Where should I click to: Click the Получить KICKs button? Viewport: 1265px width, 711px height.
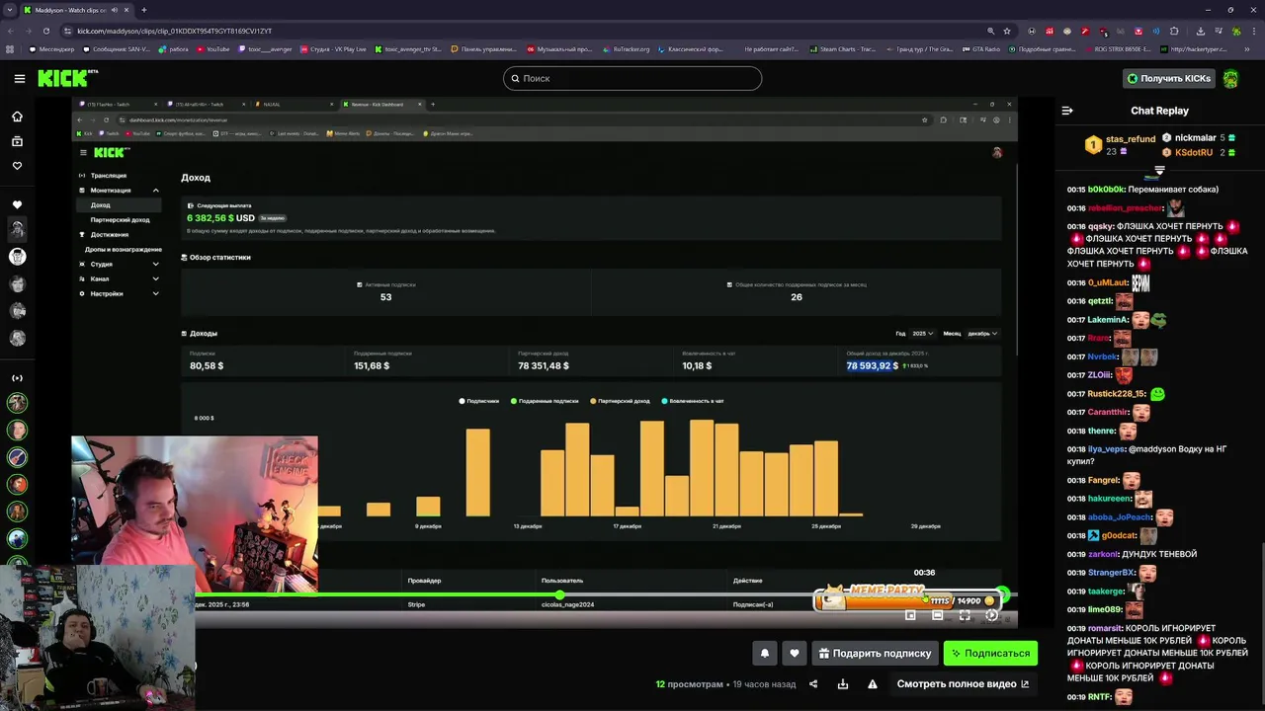(x=1169, y=78)
